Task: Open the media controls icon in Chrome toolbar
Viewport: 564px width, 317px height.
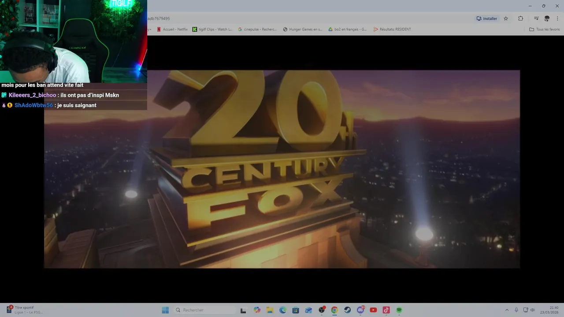Action: [x=536, y=18]
